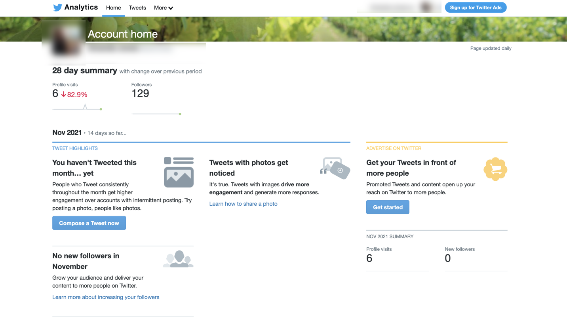Switch to the Home tab
Image resolution: width=567 pixels, height=324 pixels.
click(114, 8)
